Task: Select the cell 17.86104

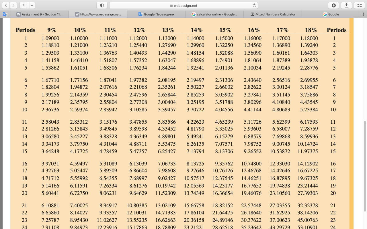Action: (x=194, y=213)
